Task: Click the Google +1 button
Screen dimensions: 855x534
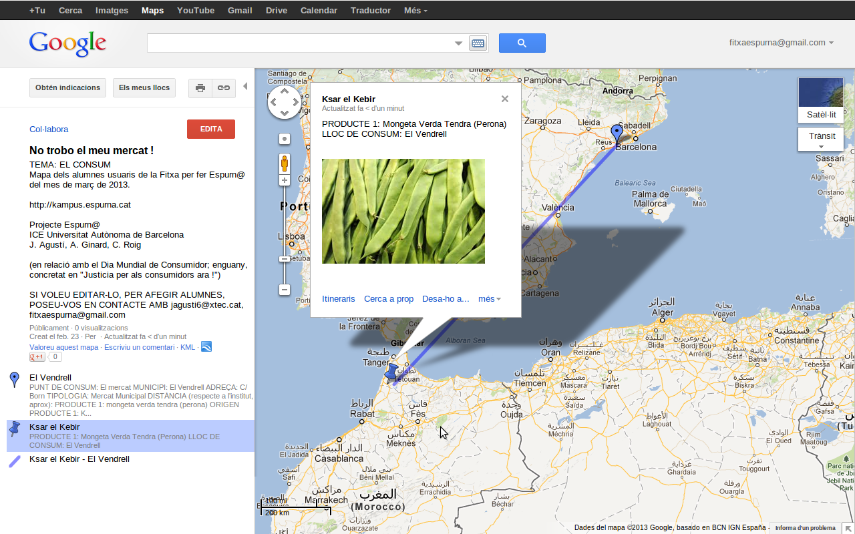Action: (37, 357)
